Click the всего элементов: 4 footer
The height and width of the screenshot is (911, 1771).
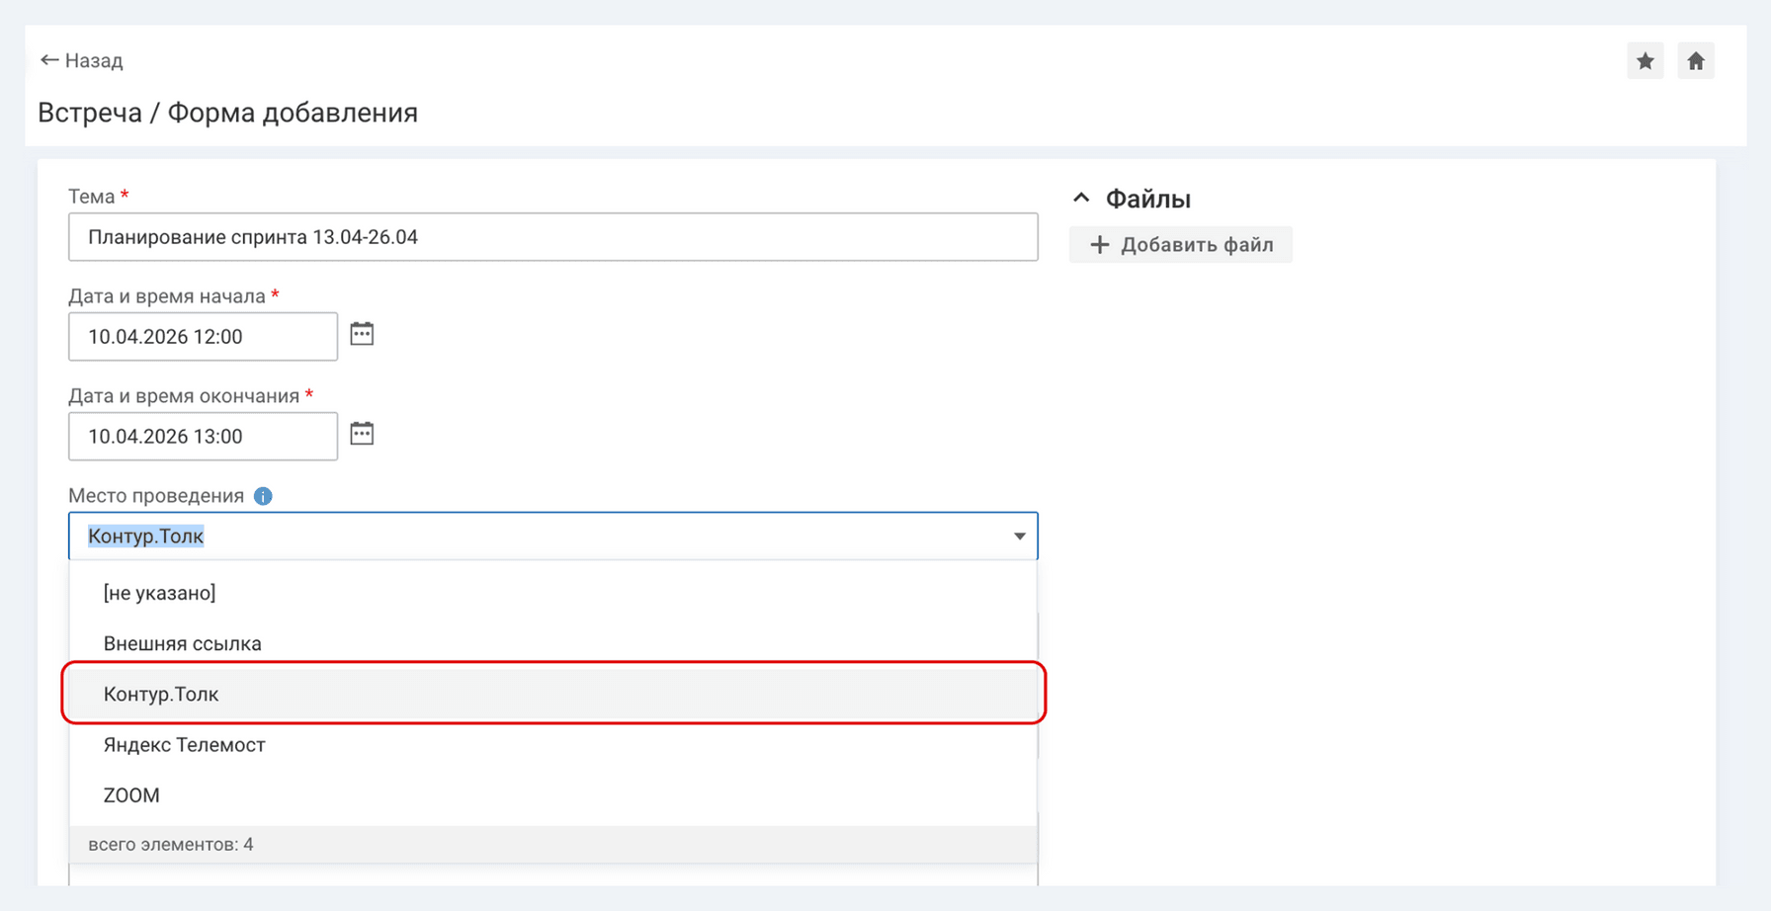(x=171, y=845)
